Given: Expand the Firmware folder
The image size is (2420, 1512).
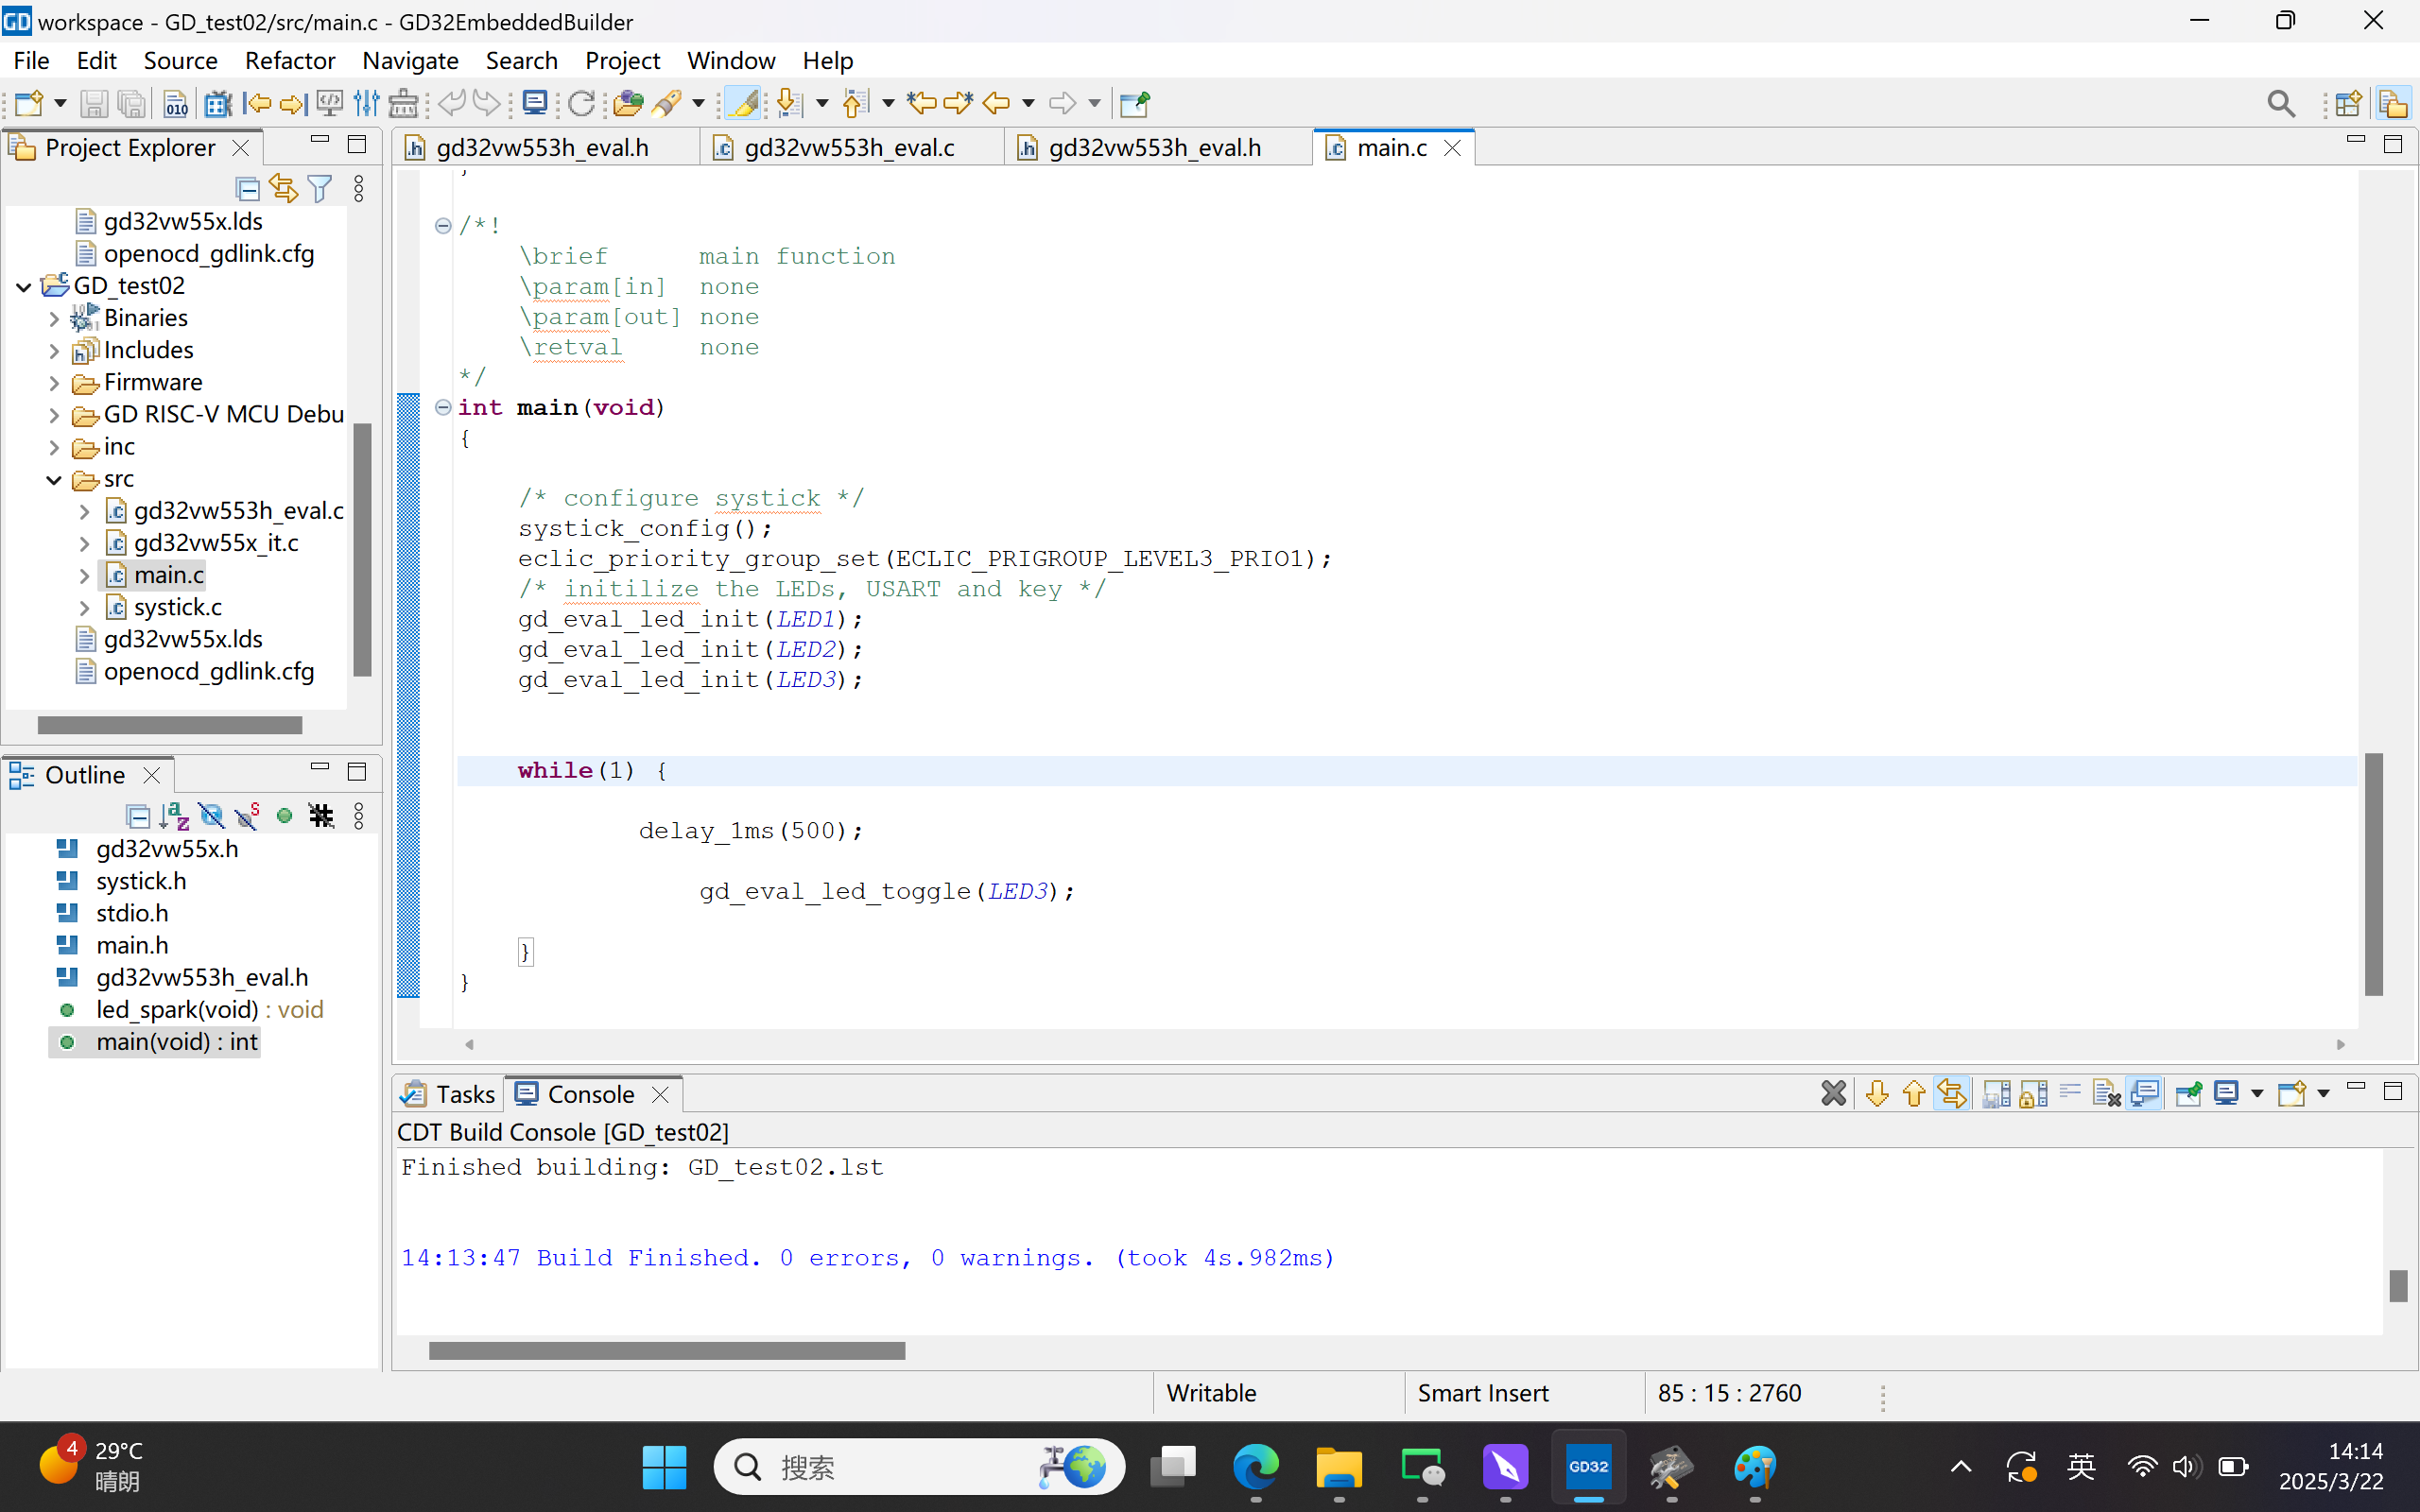Looking at the screenshot, I should tap(55, 383).
